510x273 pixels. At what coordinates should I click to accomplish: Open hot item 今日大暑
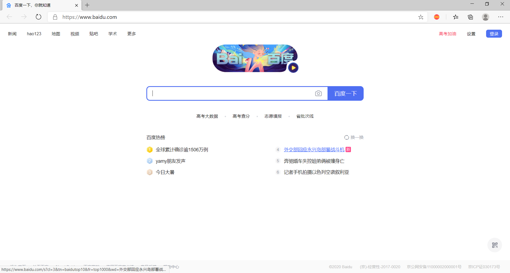[x=165, y=172]
